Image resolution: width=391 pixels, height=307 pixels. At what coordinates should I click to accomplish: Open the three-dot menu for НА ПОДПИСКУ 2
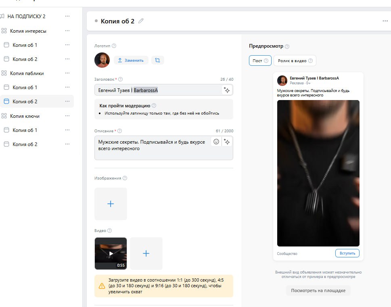pos(67,17)
